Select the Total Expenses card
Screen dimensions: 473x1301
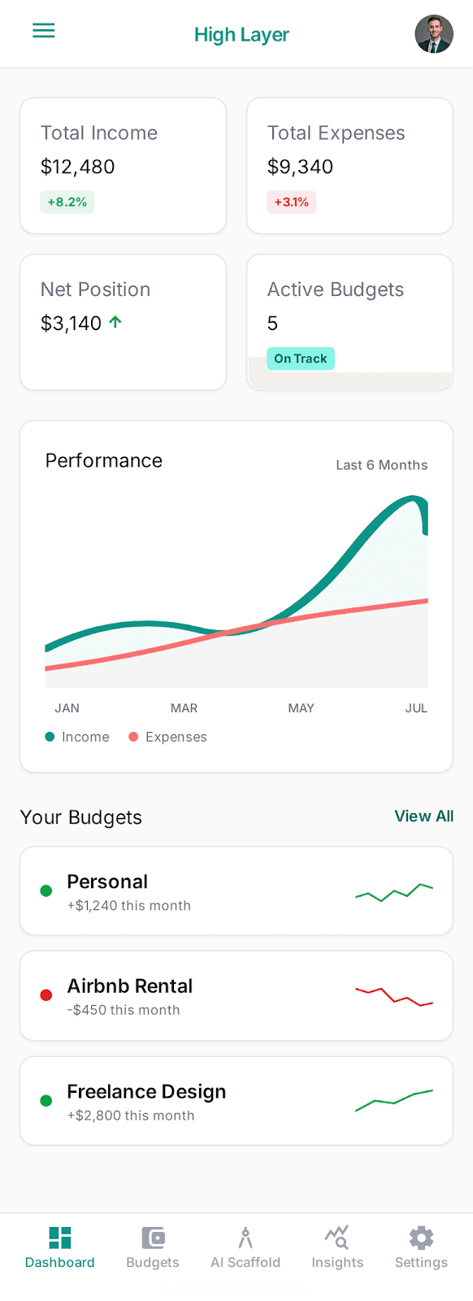tap(349, 166)
